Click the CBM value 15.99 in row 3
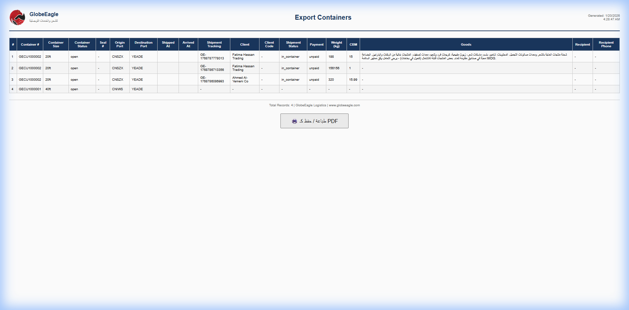This screenshot has height=310, width=629. point(353,79)
